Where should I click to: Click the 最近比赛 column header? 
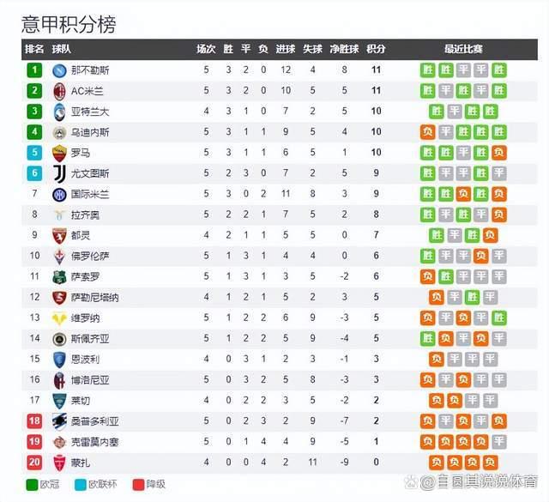(463, 49)
